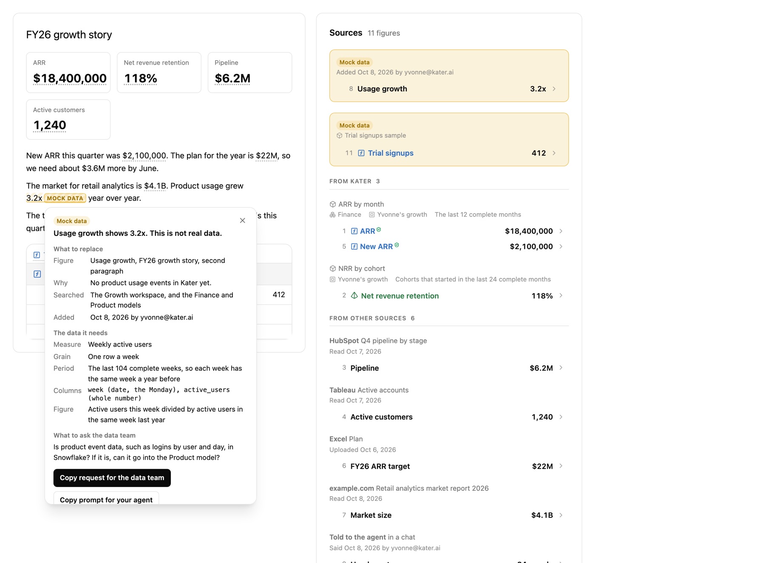The height and width of the screenshot is (563, 765).
Task: Click the 412 cell in the story table
Action: (279, 295)
